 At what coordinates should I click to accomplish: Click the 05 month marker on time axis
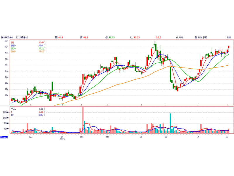[x=166, y=137]
